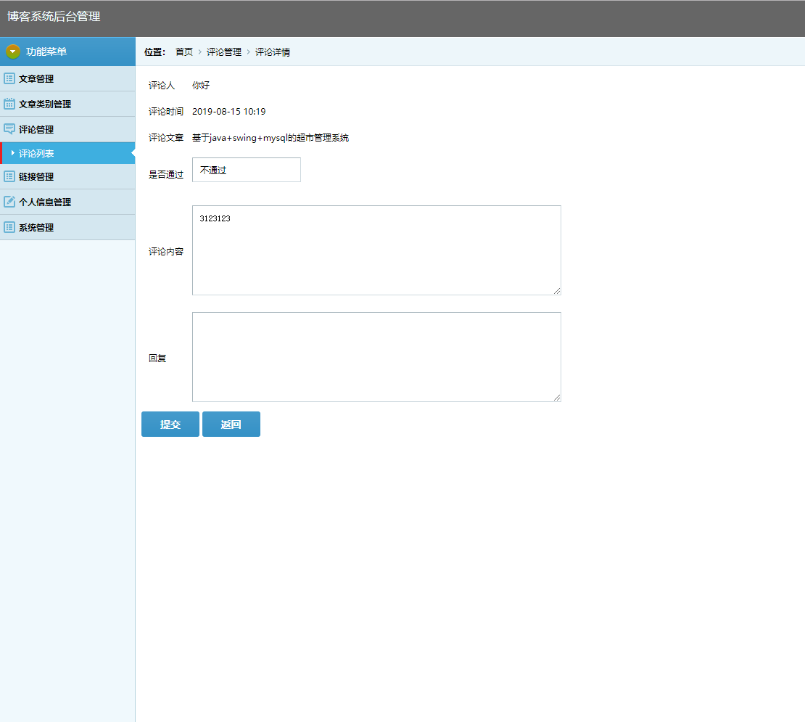The width and height of the screenshot is (805, 722).
Task: Click the 文章类别管理 calendar icon
Action: point(9,104)
